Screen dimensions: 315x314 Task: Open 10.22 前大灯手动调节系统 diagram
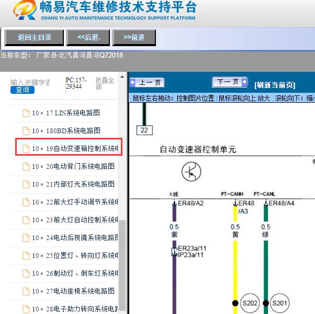pos(75,202)
